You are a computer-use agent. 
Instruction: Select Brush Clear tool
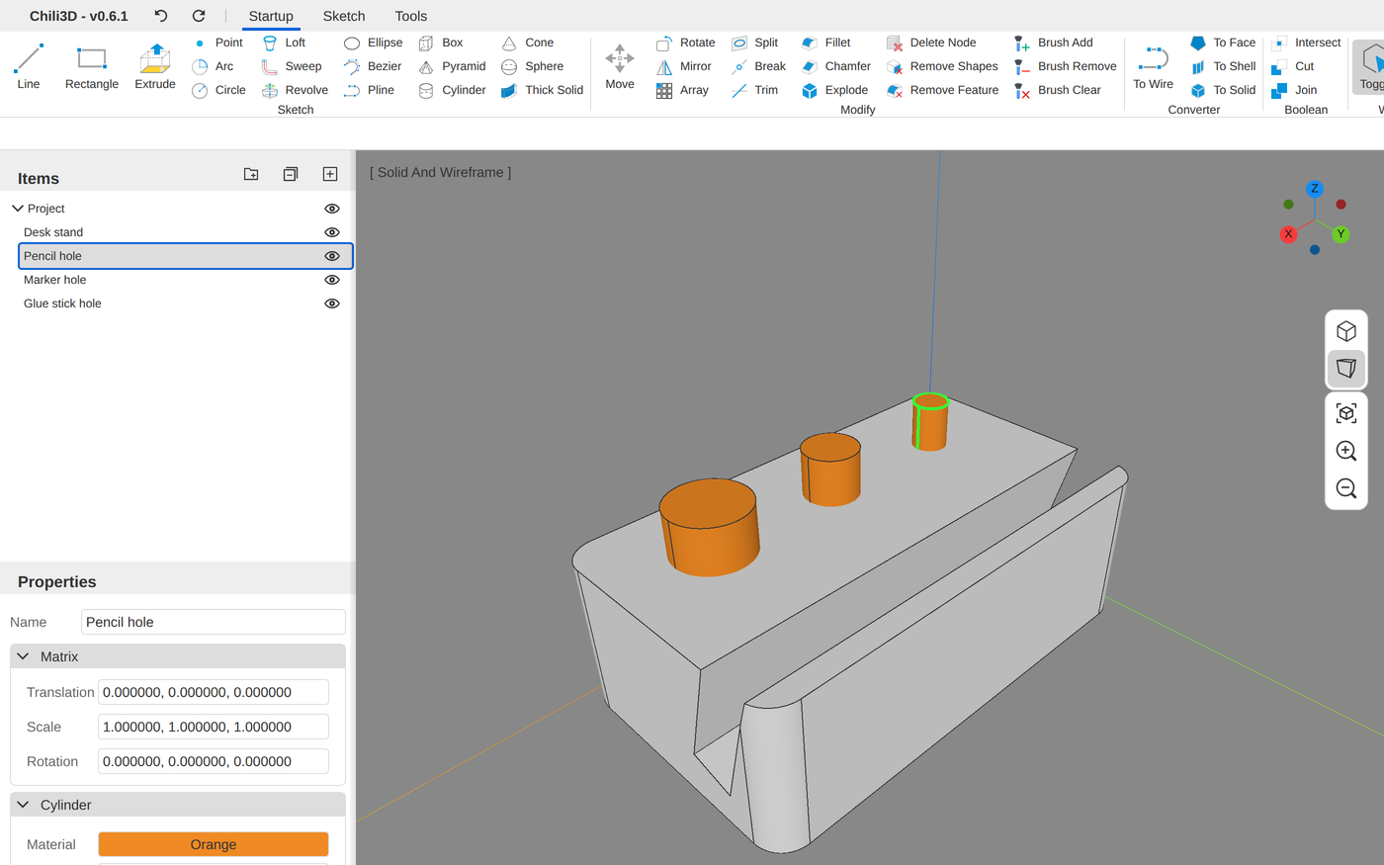1057,90
